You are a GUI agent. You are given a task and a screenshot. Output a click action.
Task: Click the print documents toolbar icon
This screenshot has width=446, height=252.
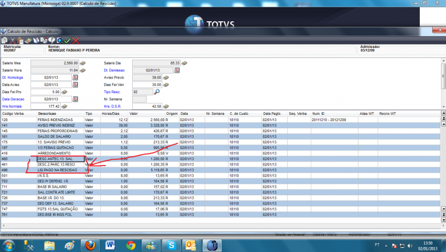[x=43, y=40]
